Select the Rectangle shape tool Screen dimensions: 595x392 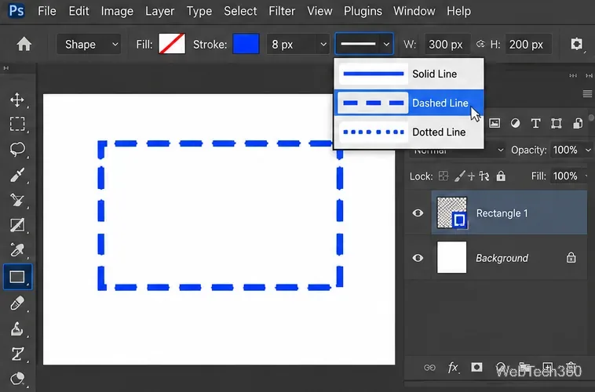17,277
